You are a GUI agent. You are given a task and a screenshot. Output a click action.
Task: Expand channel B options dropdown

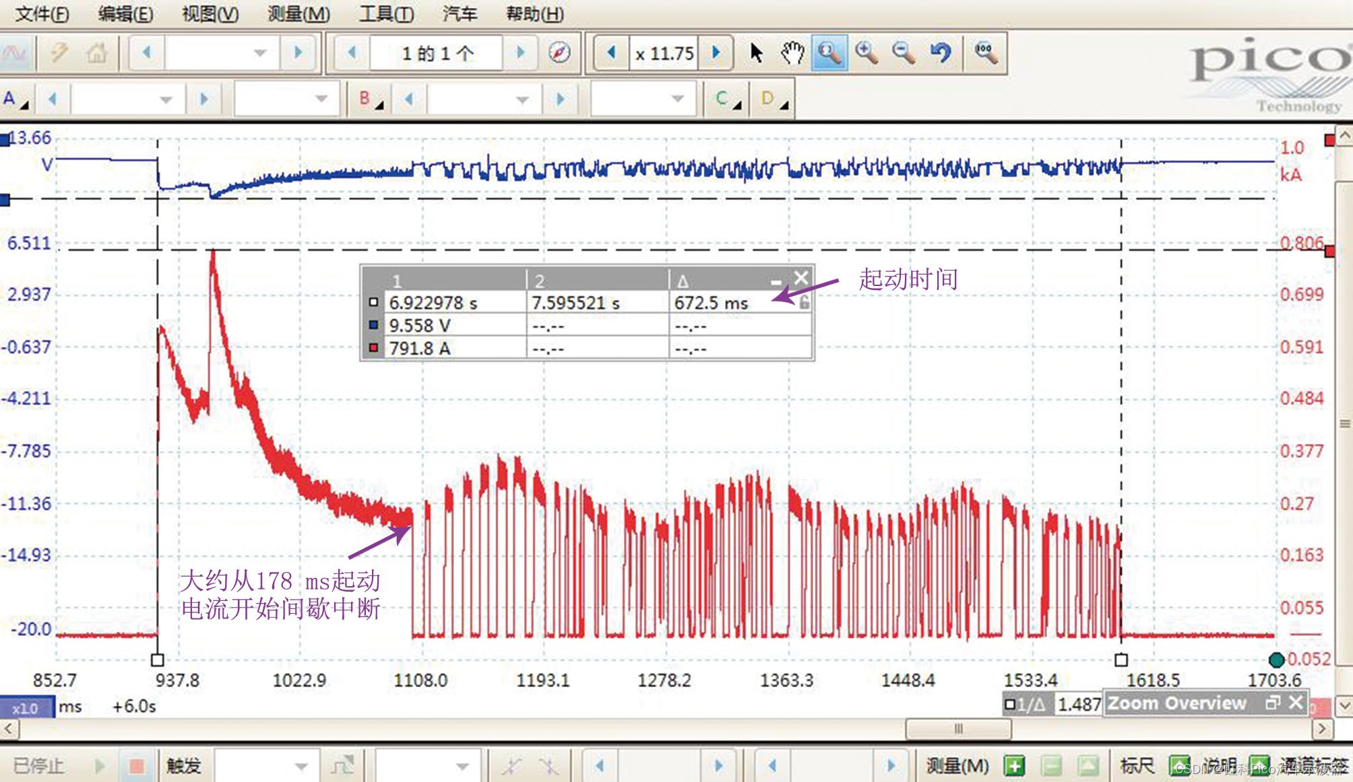pos(370,100)
